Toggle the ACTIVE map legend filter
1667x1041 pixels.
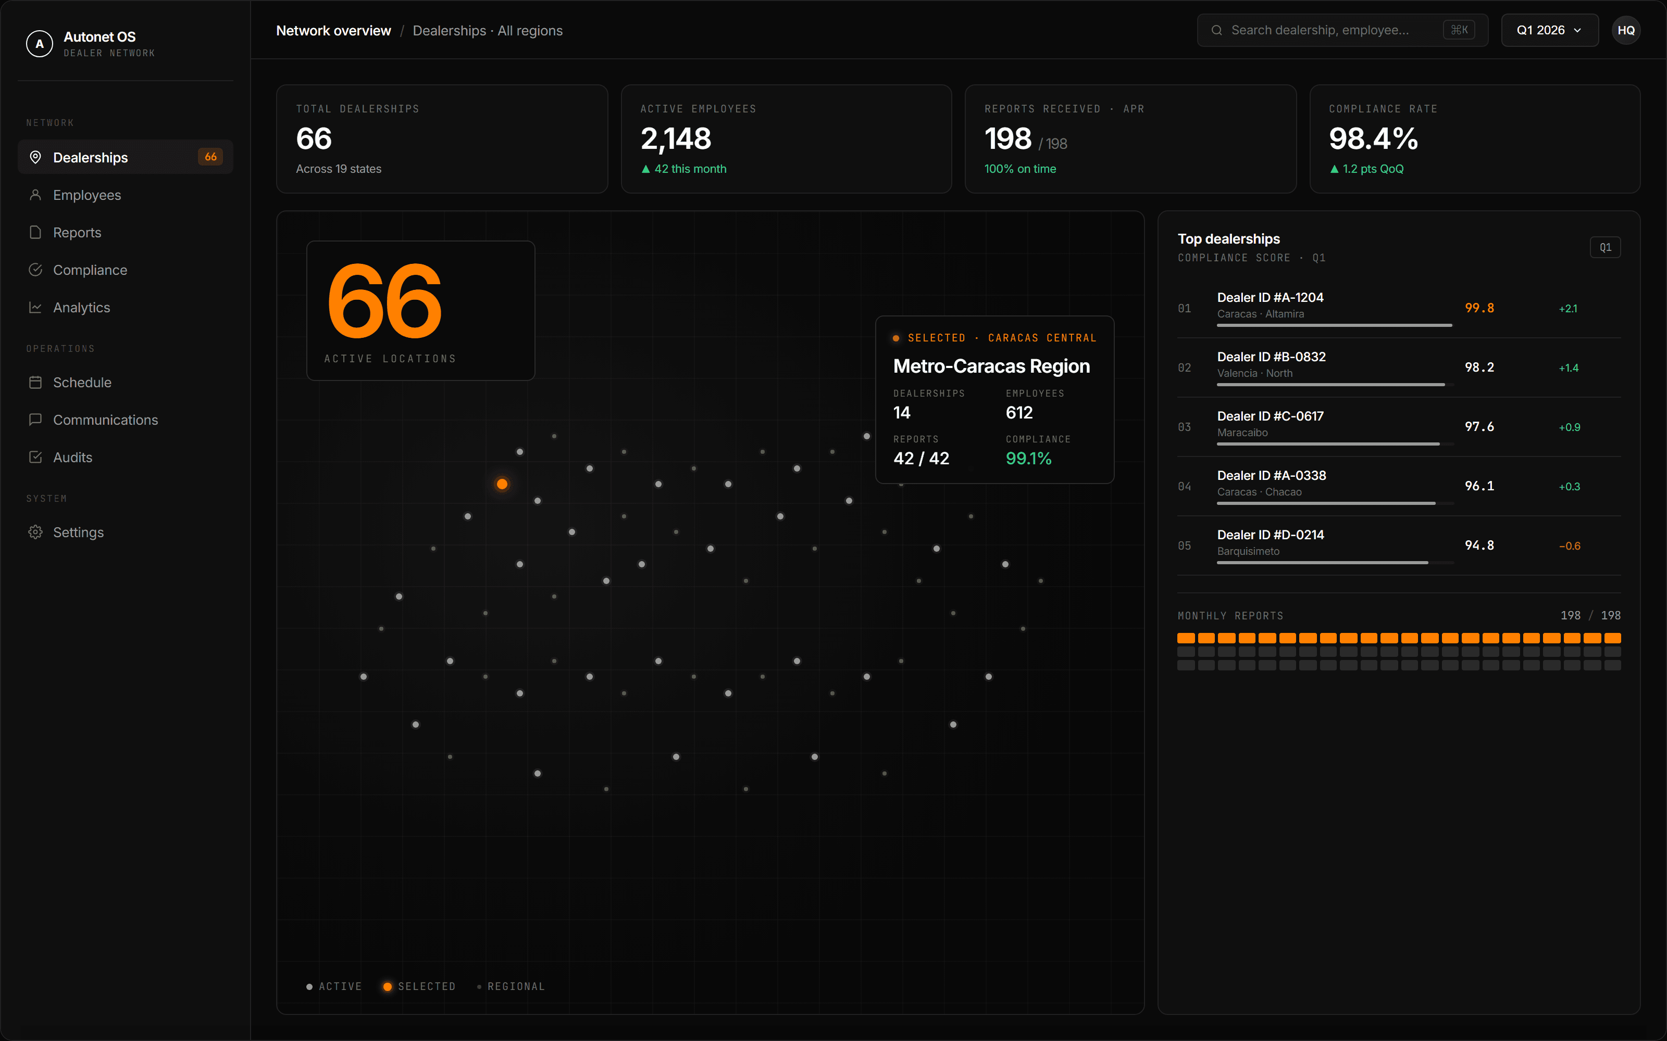[x=335, y=986]
